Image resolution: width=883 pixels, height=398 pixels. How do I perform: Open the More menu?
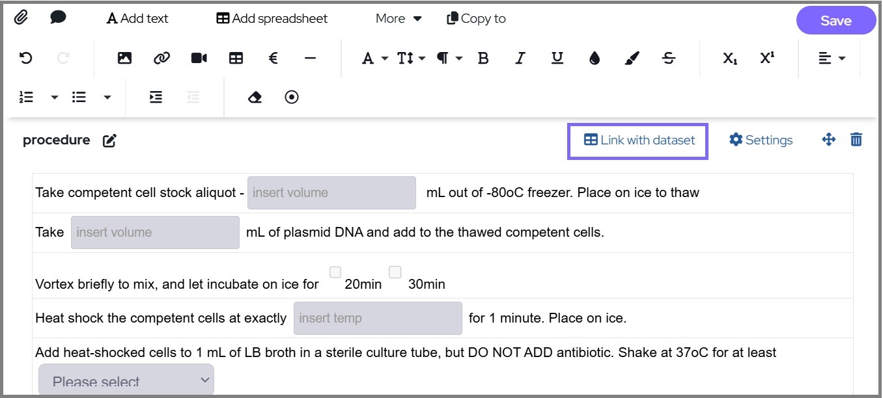[399, 19]
